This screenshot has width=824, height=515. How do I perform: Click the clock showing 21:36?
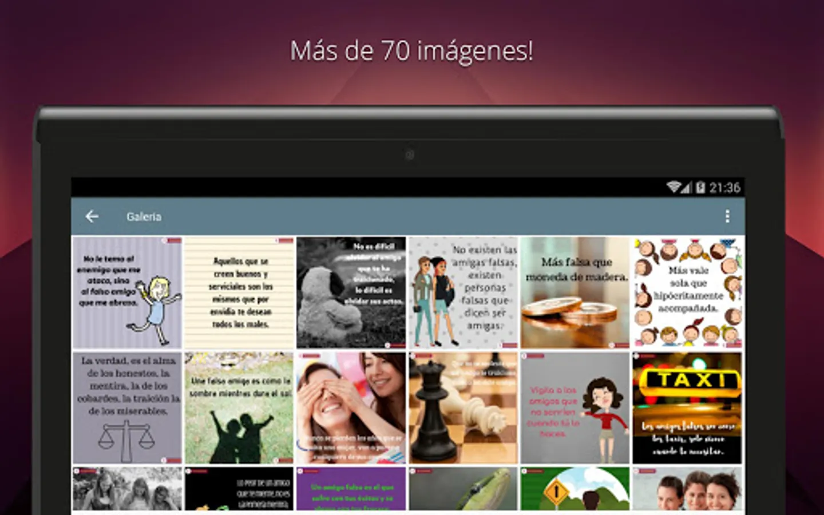tap(724, 187)
